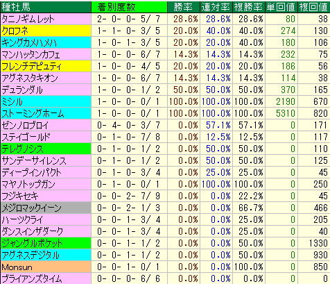Click the 66.7% show rate for メジロマックイーン
This screenshot has width=330, height=284.
coord(251,208)
